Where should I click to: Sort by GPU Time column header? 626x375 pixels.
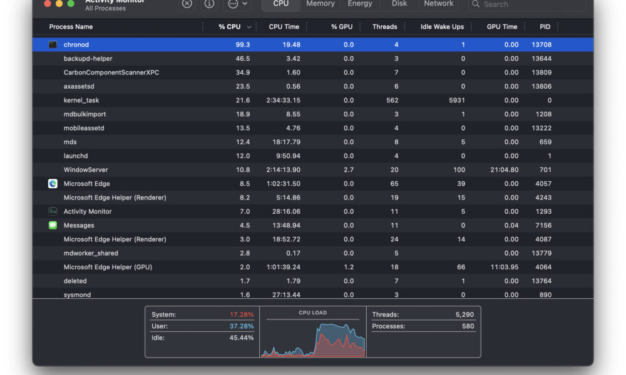point(502,27)
